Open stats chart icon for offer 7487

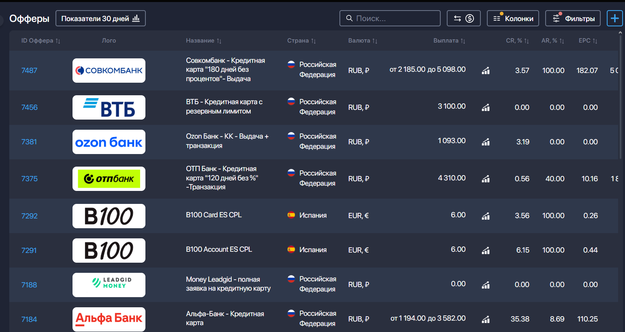click(x=486, y=71)
